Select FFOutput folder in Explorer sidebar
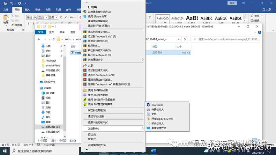Viewport: 276px width, 155px height. point(51,61)
